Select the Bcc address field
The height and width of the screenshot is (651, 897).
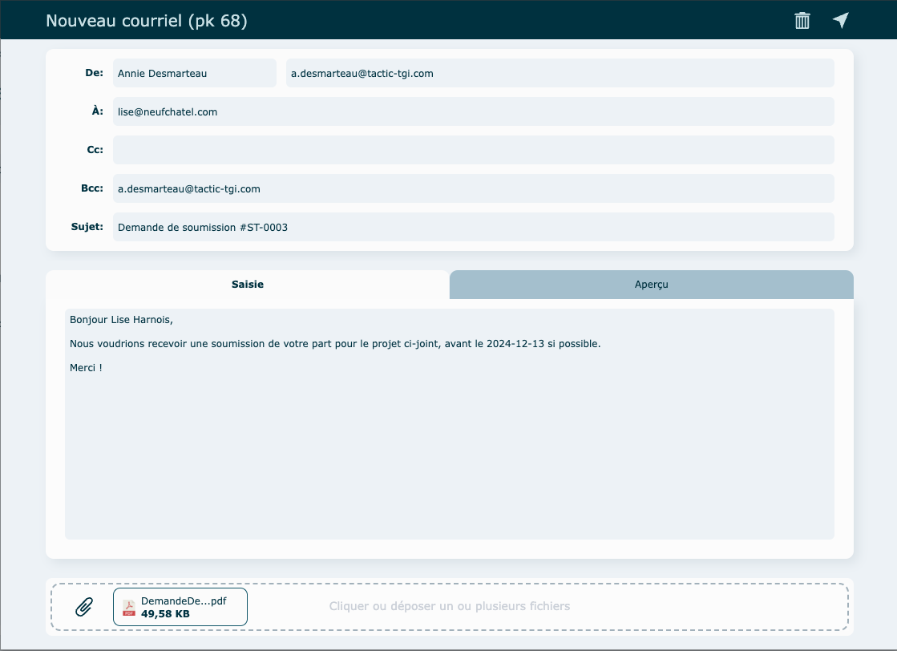coord(473,188)
